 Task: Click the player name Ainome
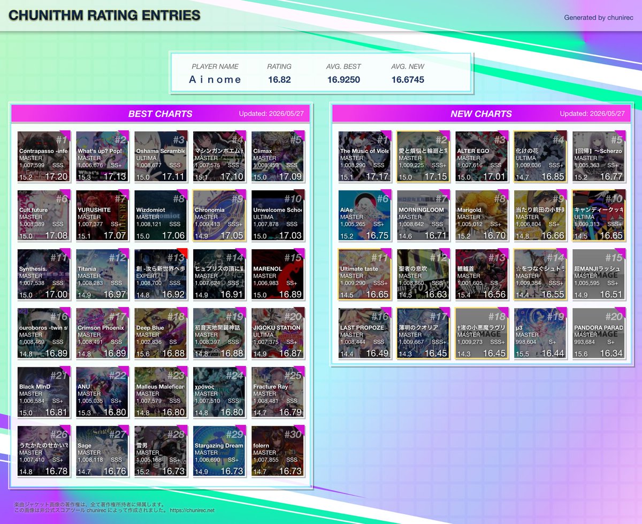[x=216, y=80]
